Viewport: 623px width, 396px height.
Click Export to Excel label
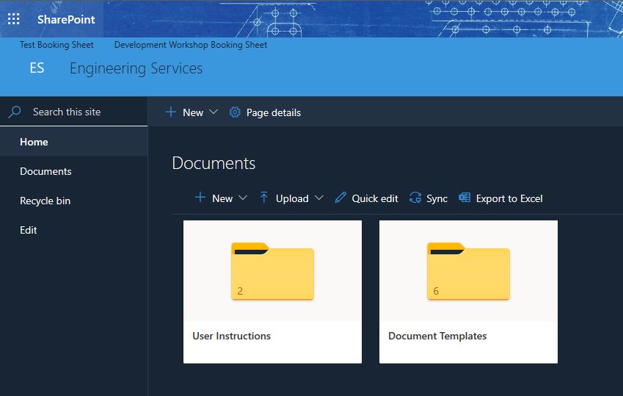coord(509,198)
